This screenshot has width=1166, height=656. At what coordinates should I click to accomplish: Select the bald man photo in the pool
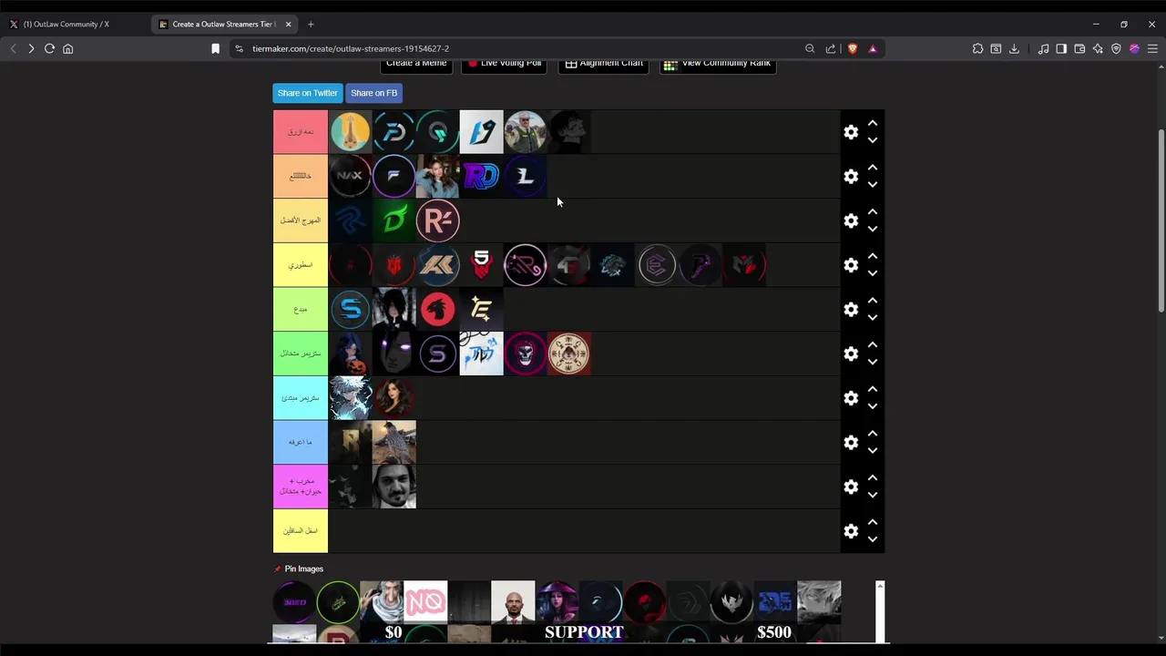513,602
